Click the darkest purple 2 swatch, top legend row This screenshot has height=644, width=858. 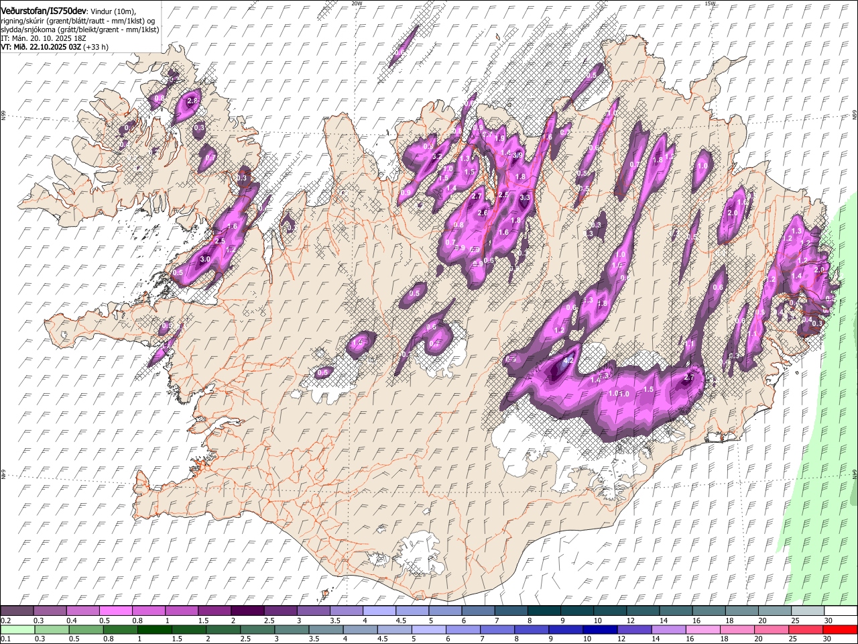point(247,611)
